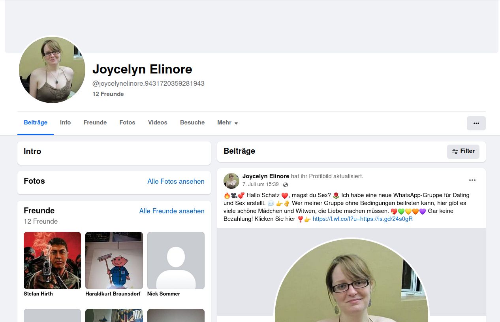
Task: Open the profile three-dots options button
Action: pyautogui.click(x=476, y=123)
